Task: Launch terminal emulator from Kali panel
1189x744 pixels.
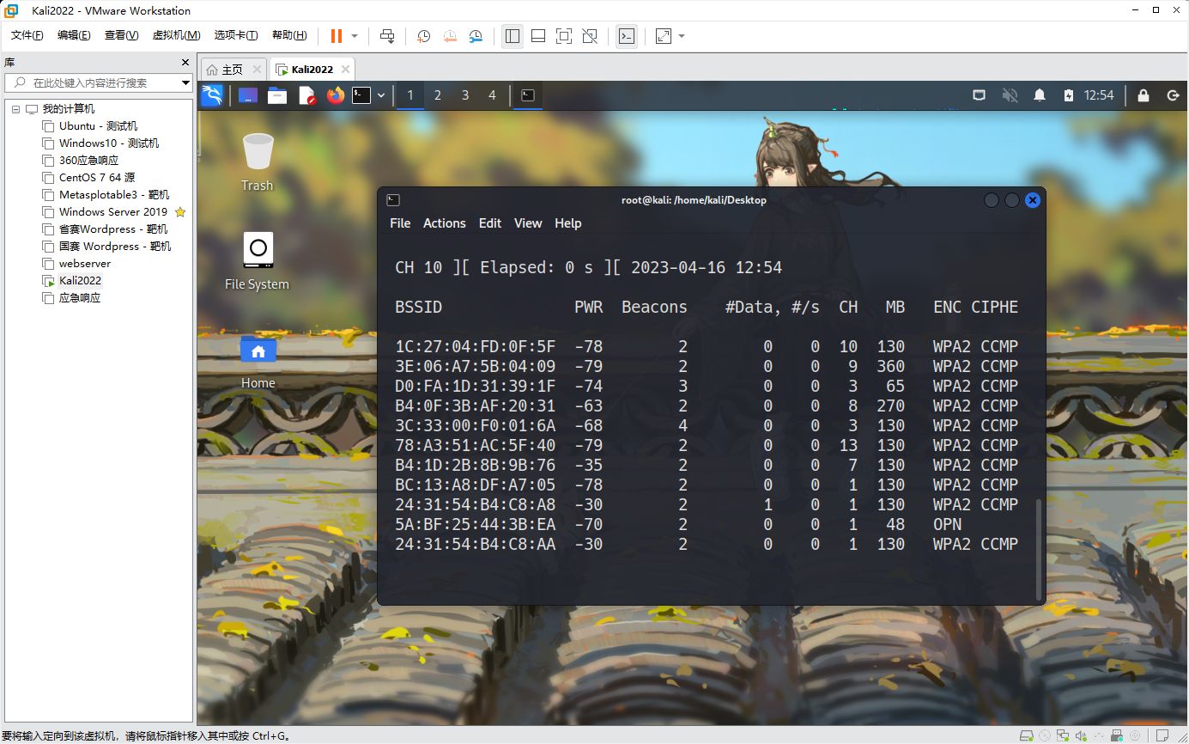Action: (x=361, y=95)
